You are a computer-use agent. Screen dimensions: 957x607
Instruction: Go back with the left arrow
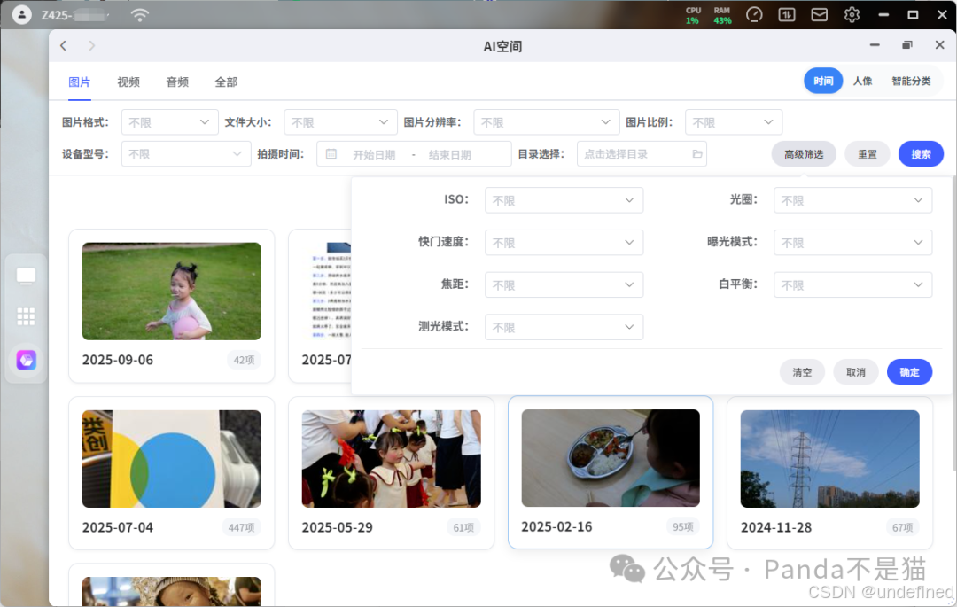64,46
